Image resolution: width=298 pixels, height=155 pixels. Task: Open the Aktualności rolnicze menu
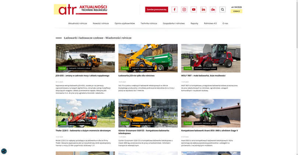(x=78, y=23)
